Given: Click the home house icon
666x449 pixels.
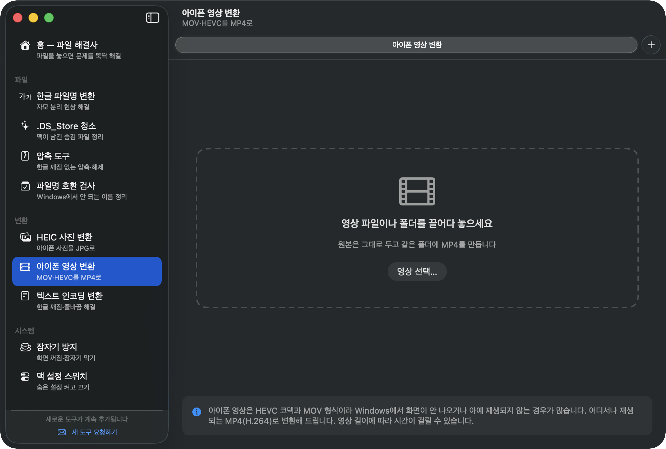Looking at the screenshot, I should point(25,45).
